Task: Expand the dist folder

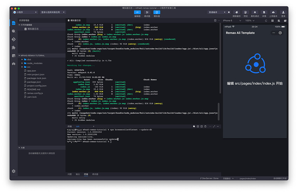Action: click(x=22, y=60)
